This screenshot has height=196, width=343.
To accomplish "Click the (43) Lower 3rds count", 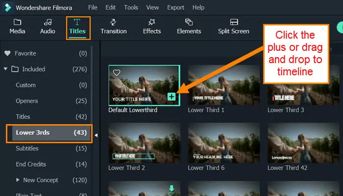I will (x=80, y=132).
